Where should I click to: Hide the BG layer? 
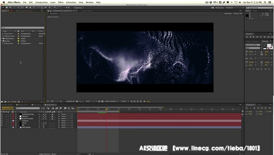2,125
